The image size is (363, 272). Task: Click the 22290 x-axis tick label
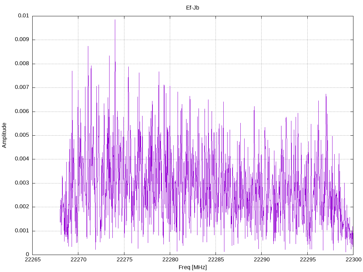coord(262,260)
